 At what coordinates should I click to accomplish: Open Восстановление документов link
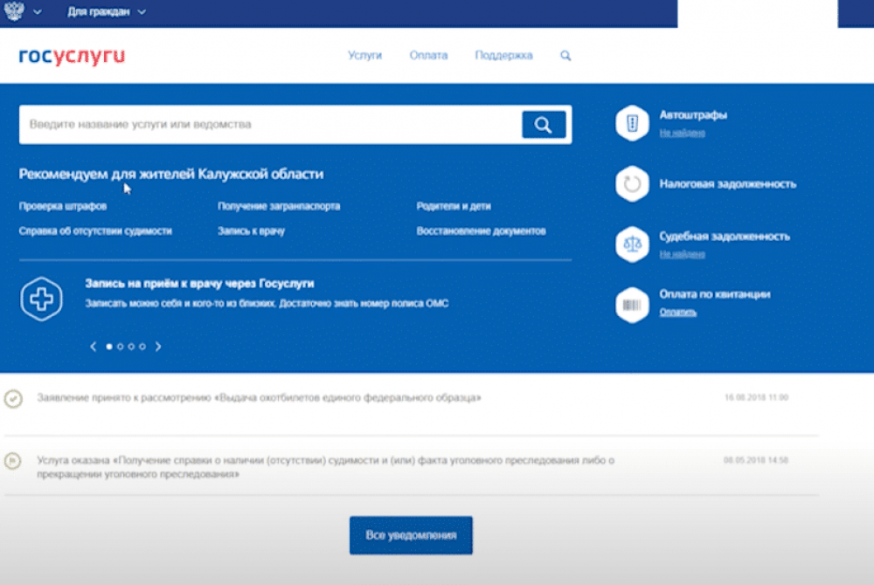[481, 231]
